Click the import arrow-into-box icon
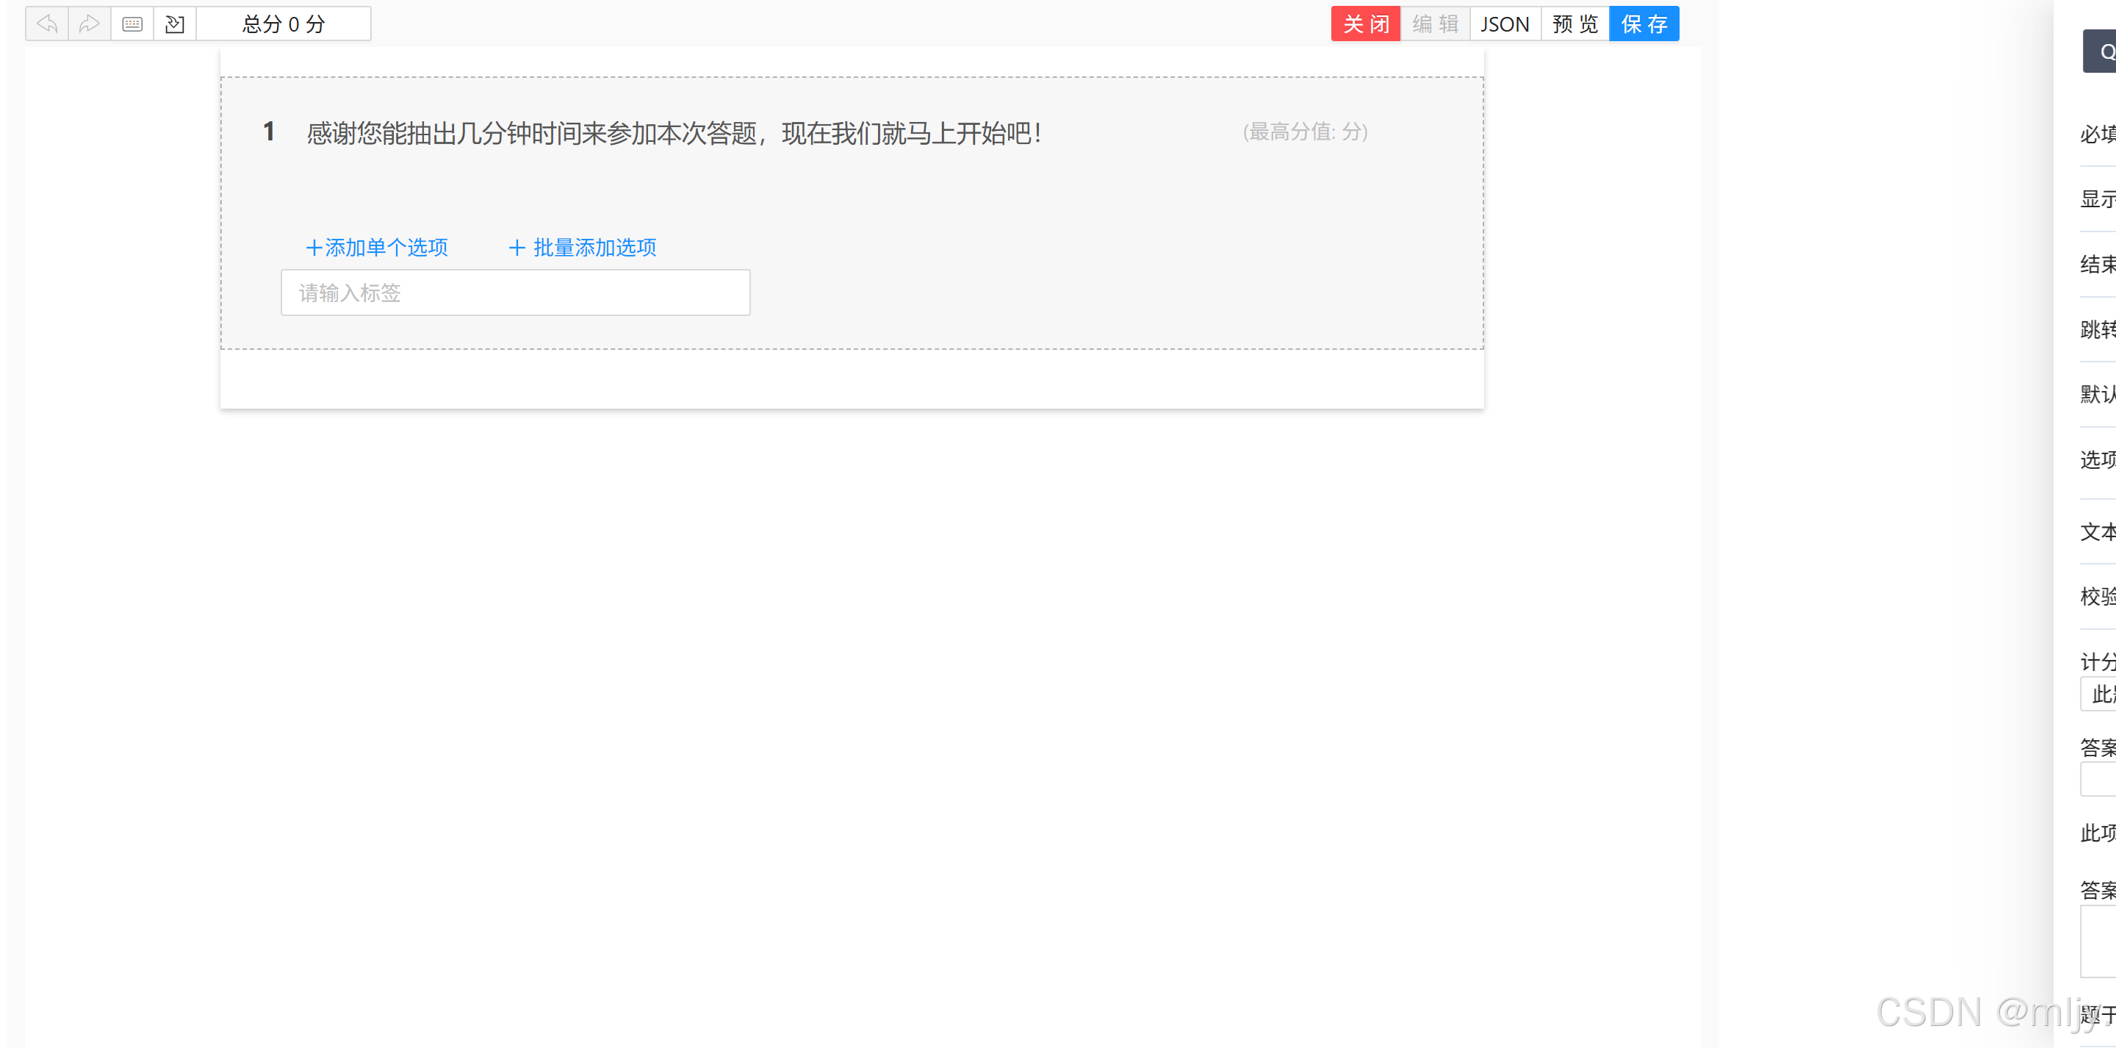 pyautogui.click(x=175, y=24)
